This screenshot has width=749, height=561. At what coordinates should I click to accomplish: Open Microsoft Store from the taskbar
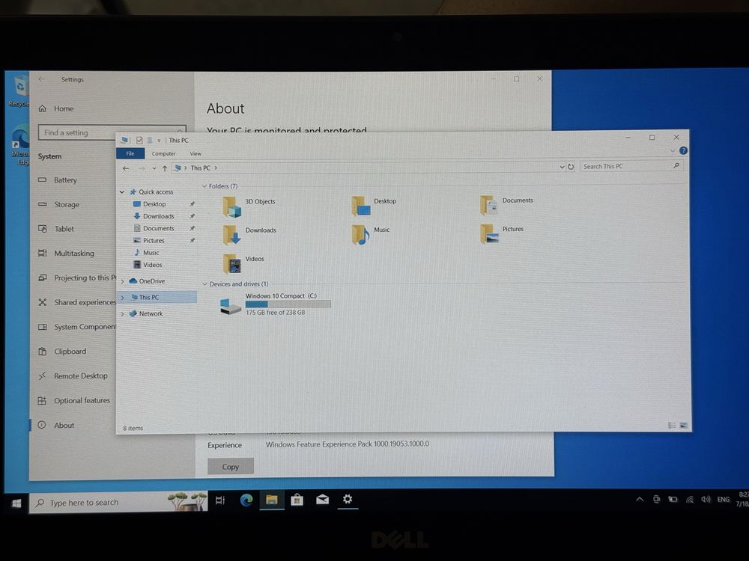(297, 500)
